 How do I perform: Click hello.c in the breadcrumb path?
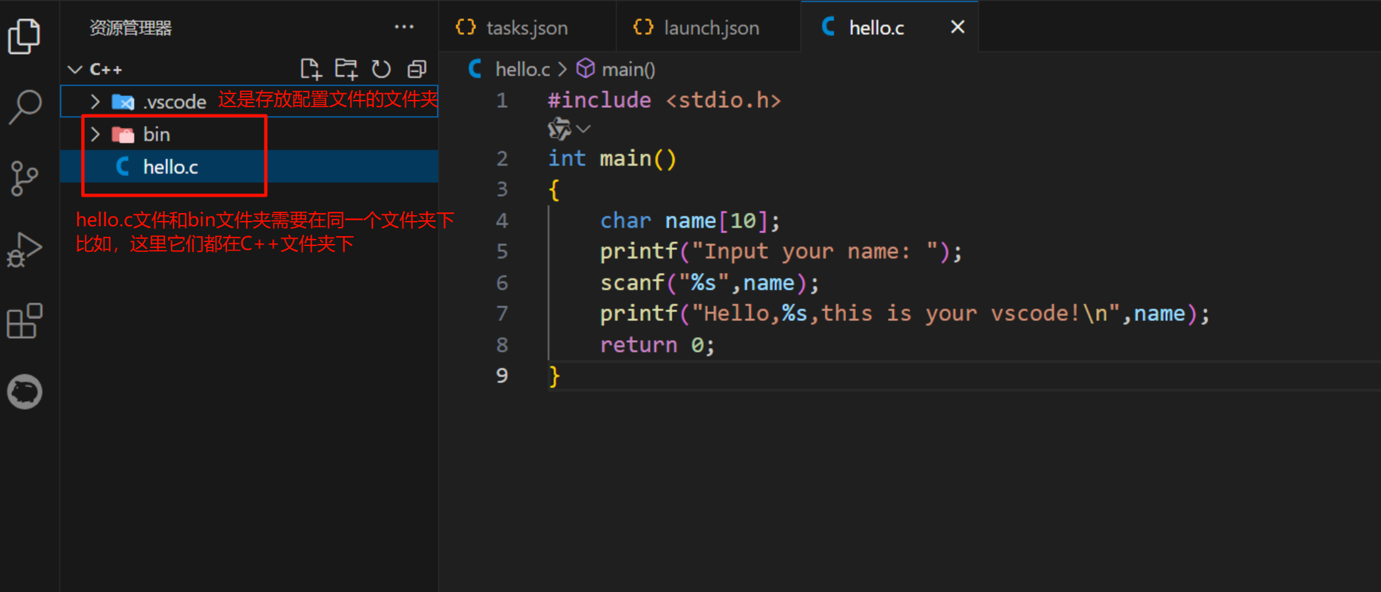pos(522,69)
